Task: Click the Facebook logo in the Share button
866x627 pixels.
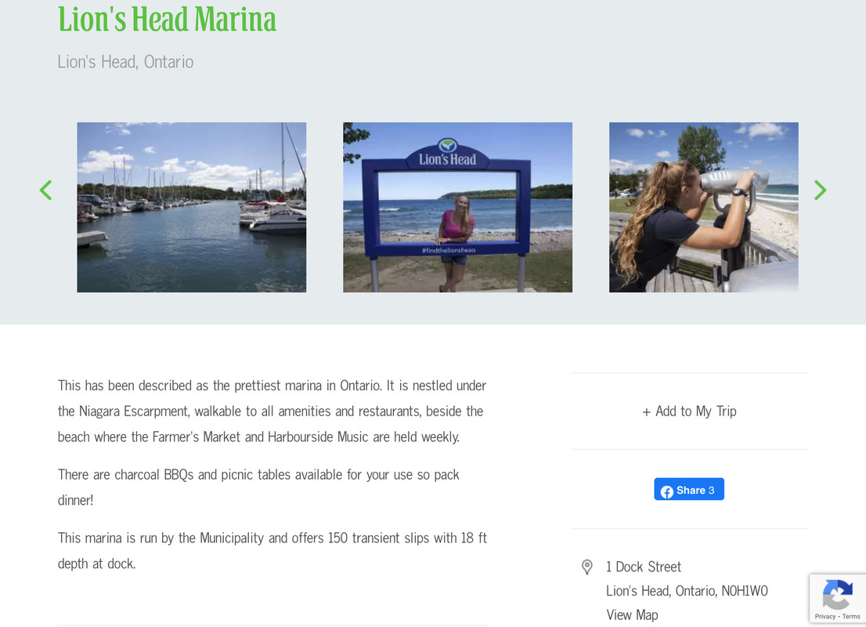Action: pyautogui.click(x=666, y=491)
